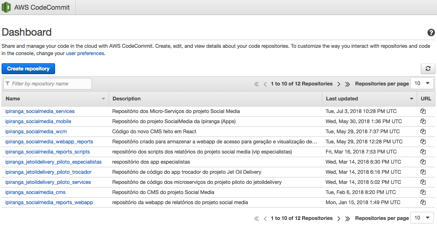Sort by Name column header arrow
437x226 pixels.
(x=103, y=99)
